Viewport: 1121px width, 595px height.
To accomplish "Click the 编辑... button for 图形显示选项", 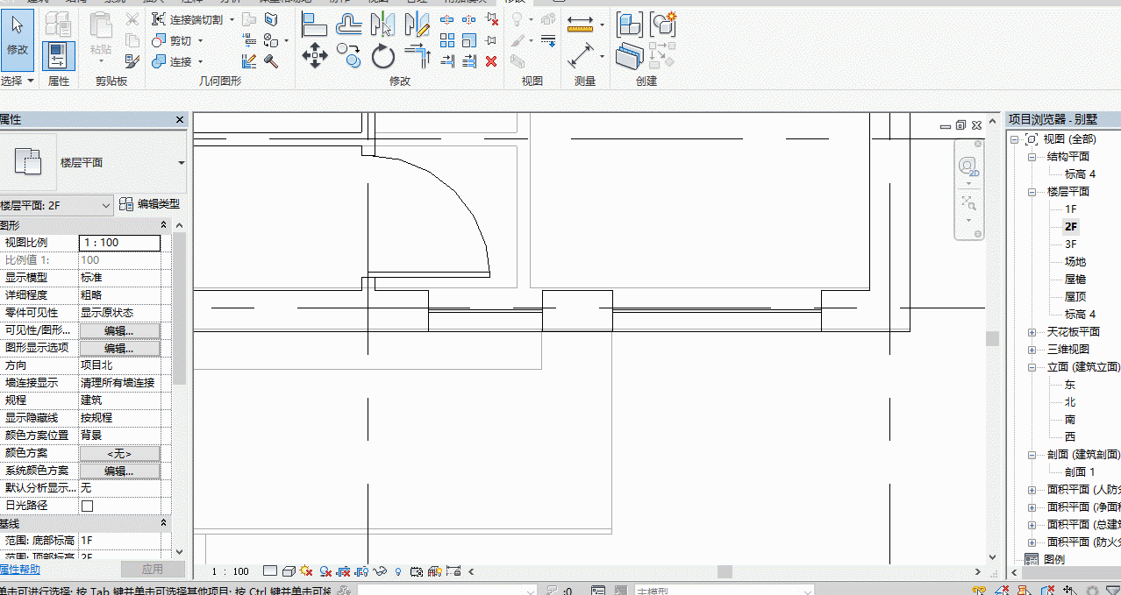I will (x=119, y=348).
